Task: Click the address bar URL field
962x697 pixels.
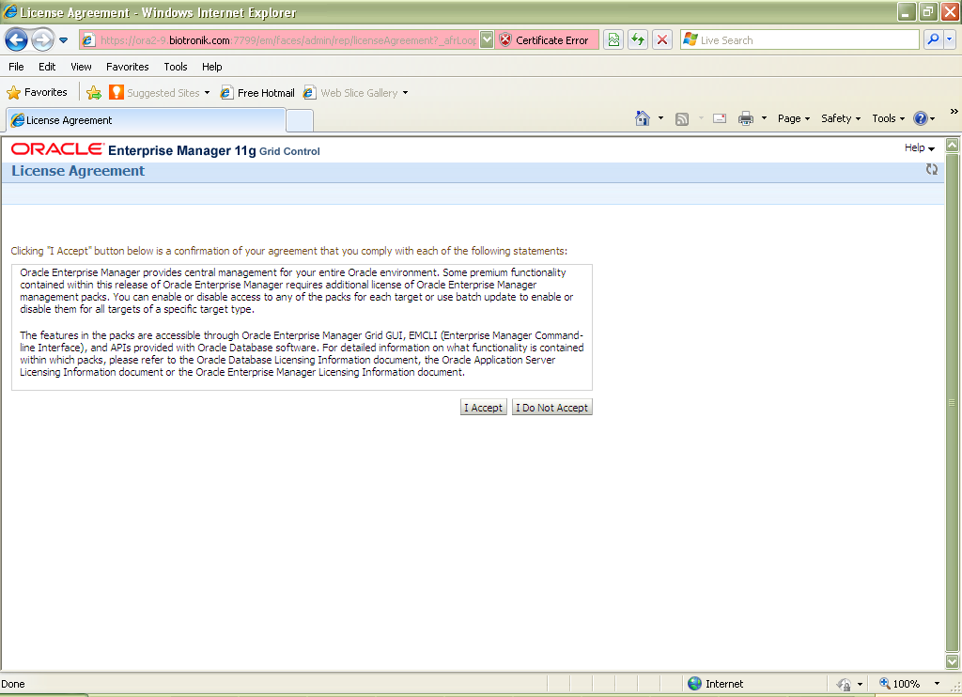Action: click(x=287, y=40)
